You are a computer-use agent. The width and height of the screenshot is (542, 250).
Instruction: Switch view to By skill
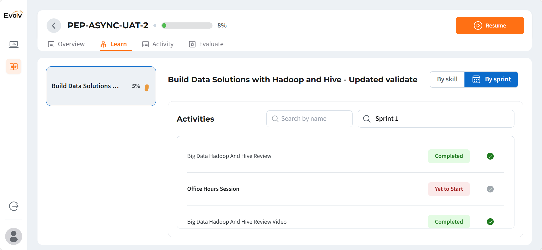tap(447, 79)
